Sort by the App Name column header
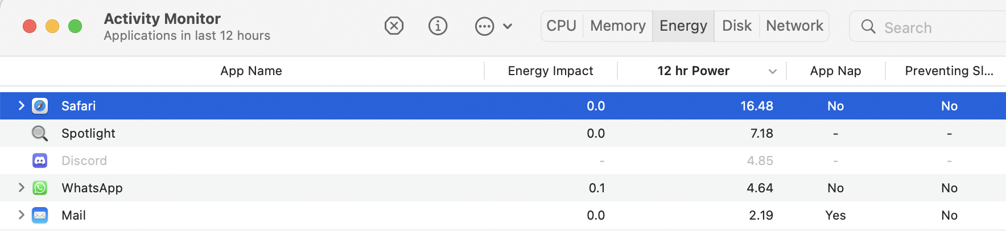 tap(251, 71)
